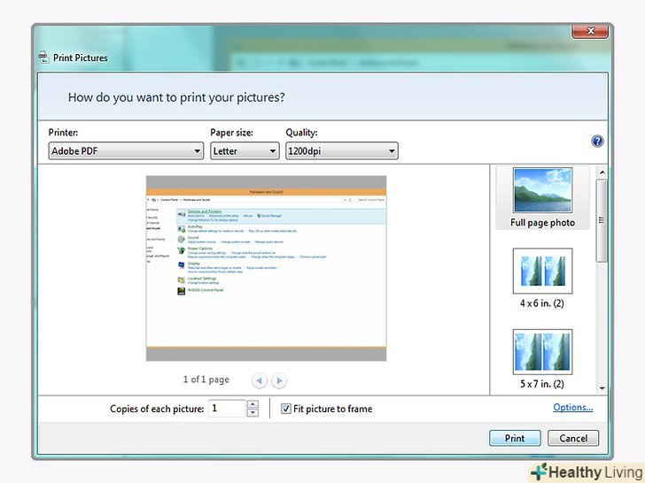
Task: Decrease copies with the down spinner arrow
Action: pos(253,413)
